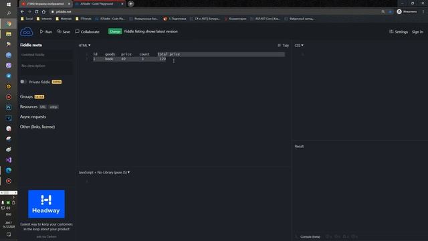Go to the browser home page
Screen dimensions: 428x241
pos(43,12)
